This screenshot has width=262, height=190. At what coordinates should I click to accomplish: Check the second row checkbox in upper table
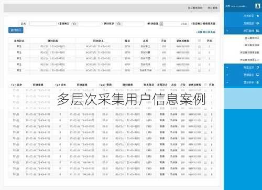199,52
